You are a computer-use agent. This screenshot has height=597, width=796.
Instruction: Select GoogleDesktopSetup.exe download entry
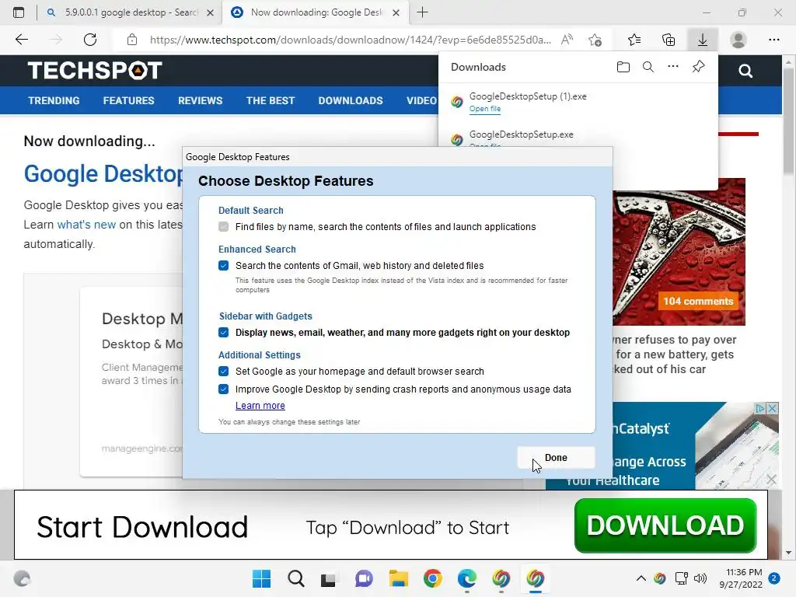521,134
